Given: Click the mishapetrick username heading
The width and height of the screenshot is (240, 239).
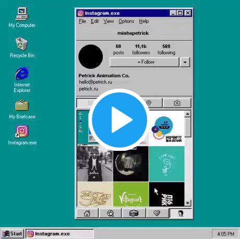Looking at the screenshot, I should (133, 33).
